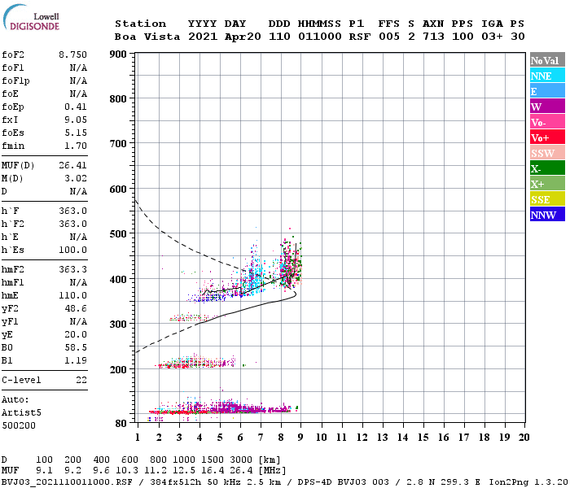Viewport: 570px width, 488px height.
Task: Select the W purple legend swatch
Action: 547,107
